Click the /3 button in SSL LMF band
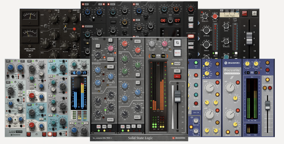Viewport: 284px width, 144px height. [x=138, y=82]
